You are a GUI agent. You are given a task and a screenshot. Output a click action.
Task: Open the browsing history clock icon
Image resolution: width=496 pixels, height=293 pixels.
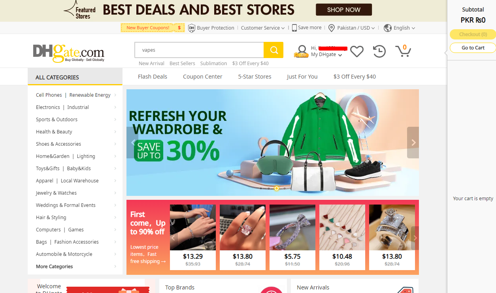379,51
